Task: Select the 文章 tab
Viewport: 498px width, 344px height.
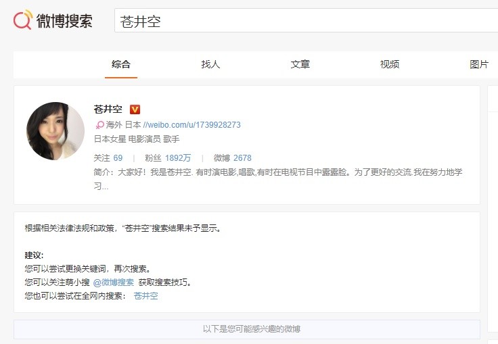Action: coord(300,64)
